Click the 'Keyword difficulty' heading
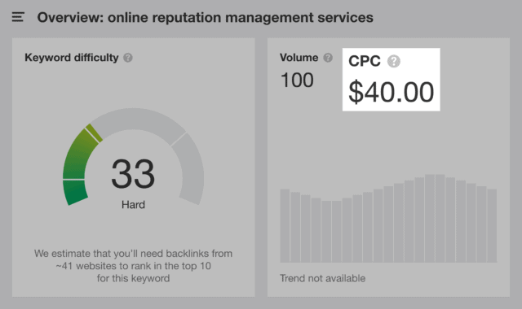 [72, 58]
